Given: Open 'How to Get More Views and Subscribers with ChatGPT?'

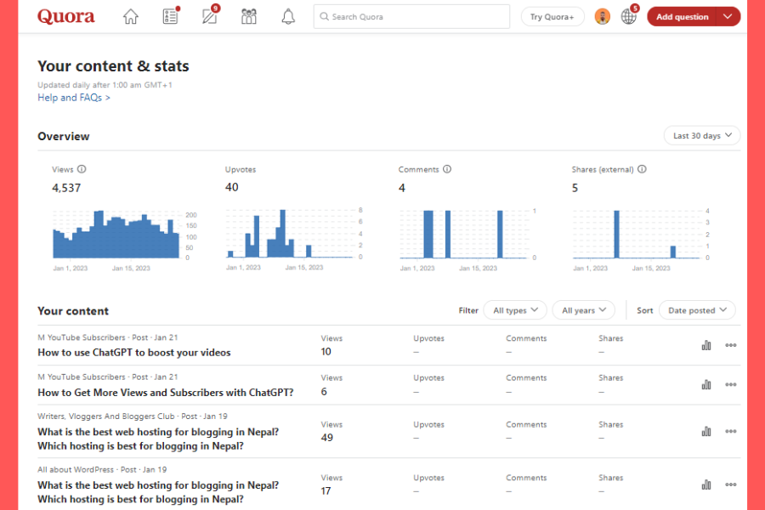Looking at the screenshot, I should coord(166,393).
